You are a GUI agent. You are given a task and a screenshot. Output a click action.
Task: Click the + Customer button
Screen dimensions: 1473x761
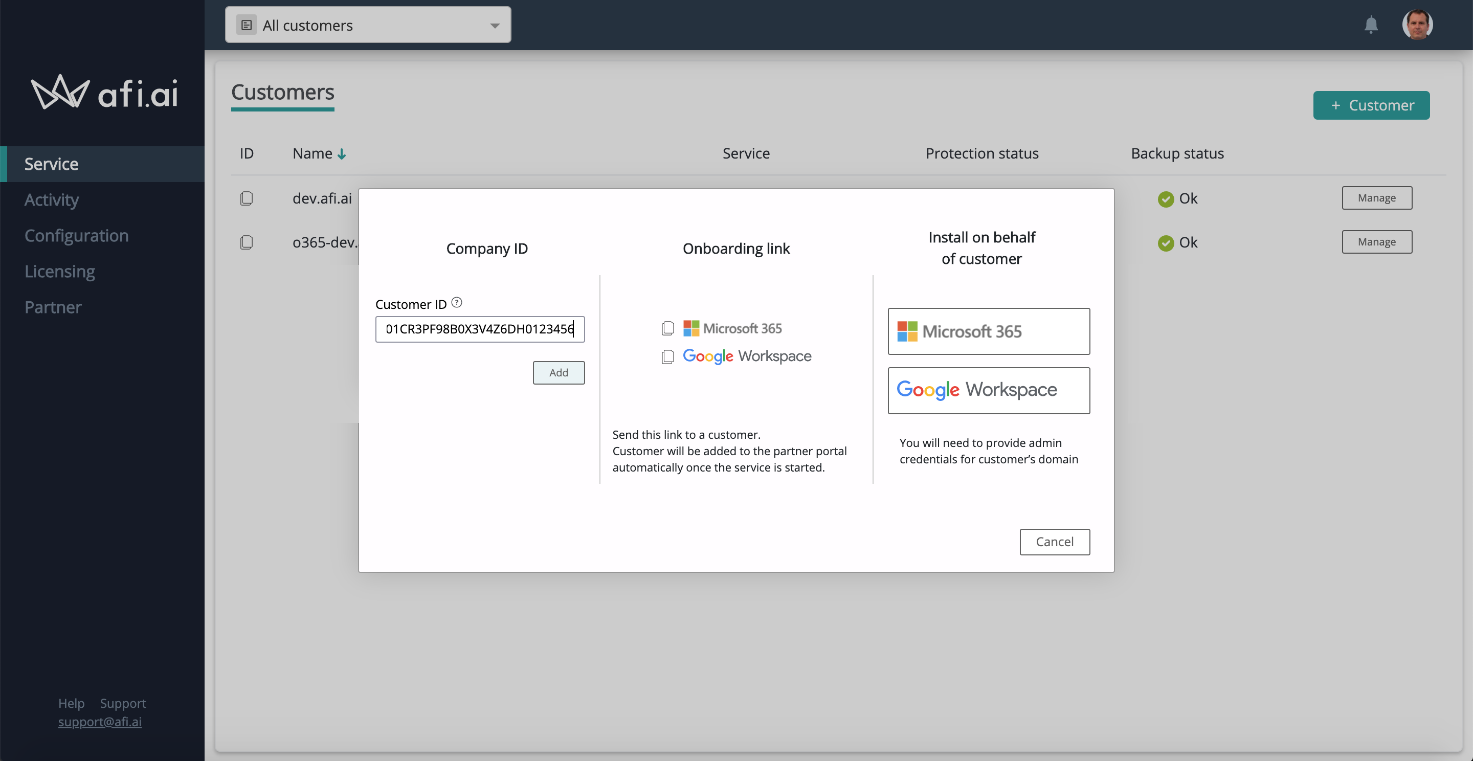1371,105
